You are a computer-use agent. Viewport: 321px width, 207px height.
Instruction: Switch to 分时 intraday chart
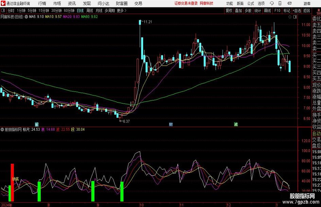[x=11, y=11]
